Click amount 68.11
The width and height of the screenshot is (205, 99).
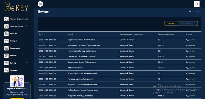(160, 51)
